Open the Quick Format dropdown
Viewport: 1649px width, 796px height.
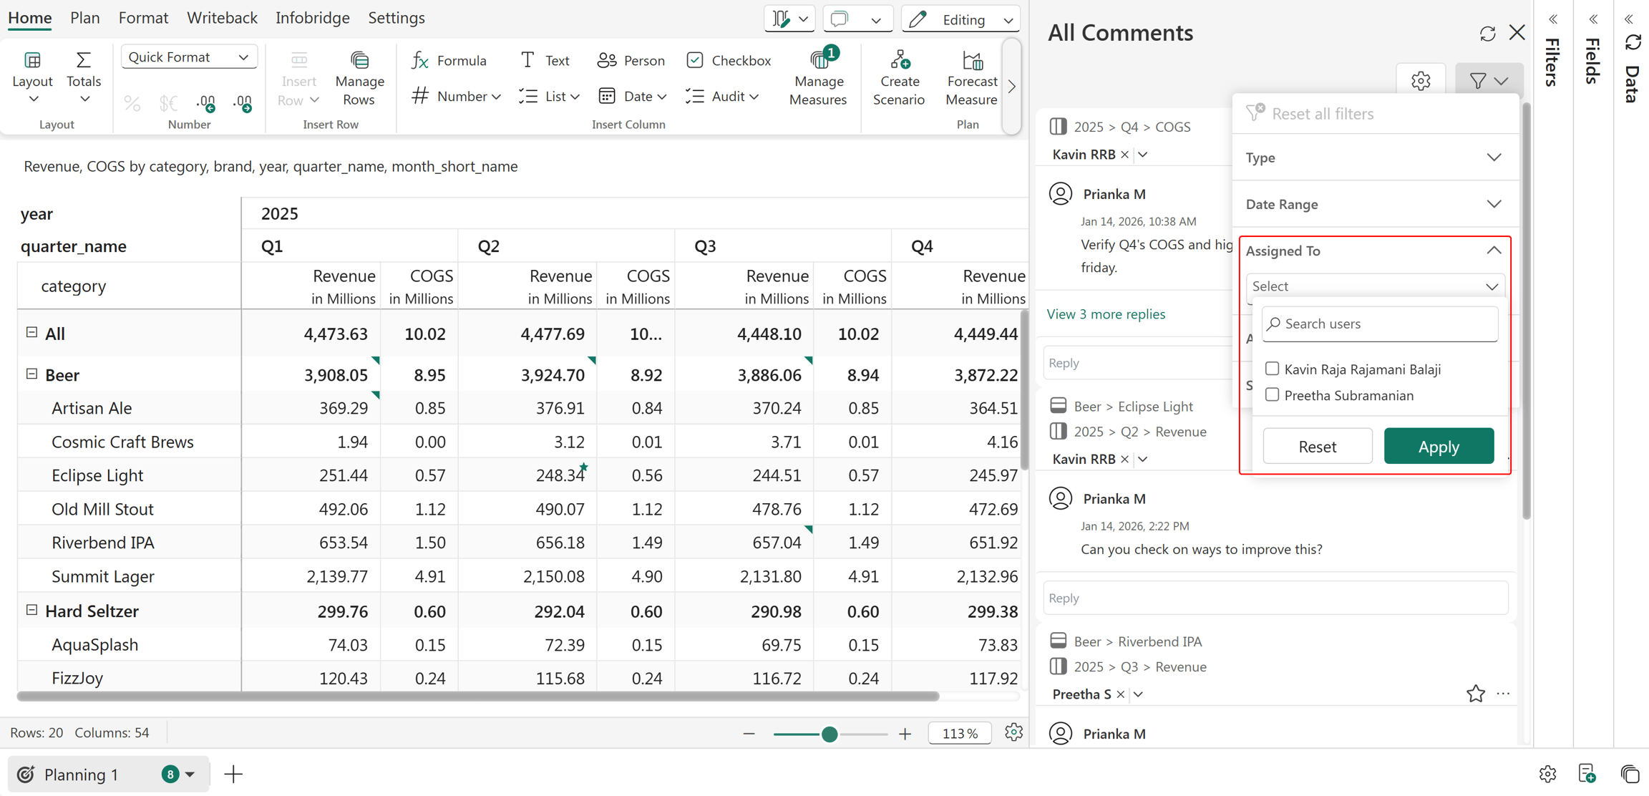coord(189,57)
